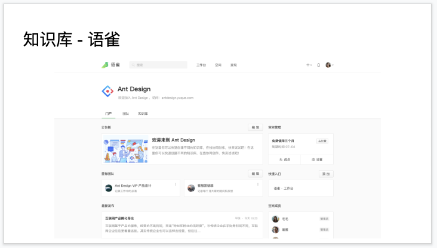The image size is (437, 248).
Task: Click the 免费使用三个月 plan text
Action: click(x=283, y=141)
